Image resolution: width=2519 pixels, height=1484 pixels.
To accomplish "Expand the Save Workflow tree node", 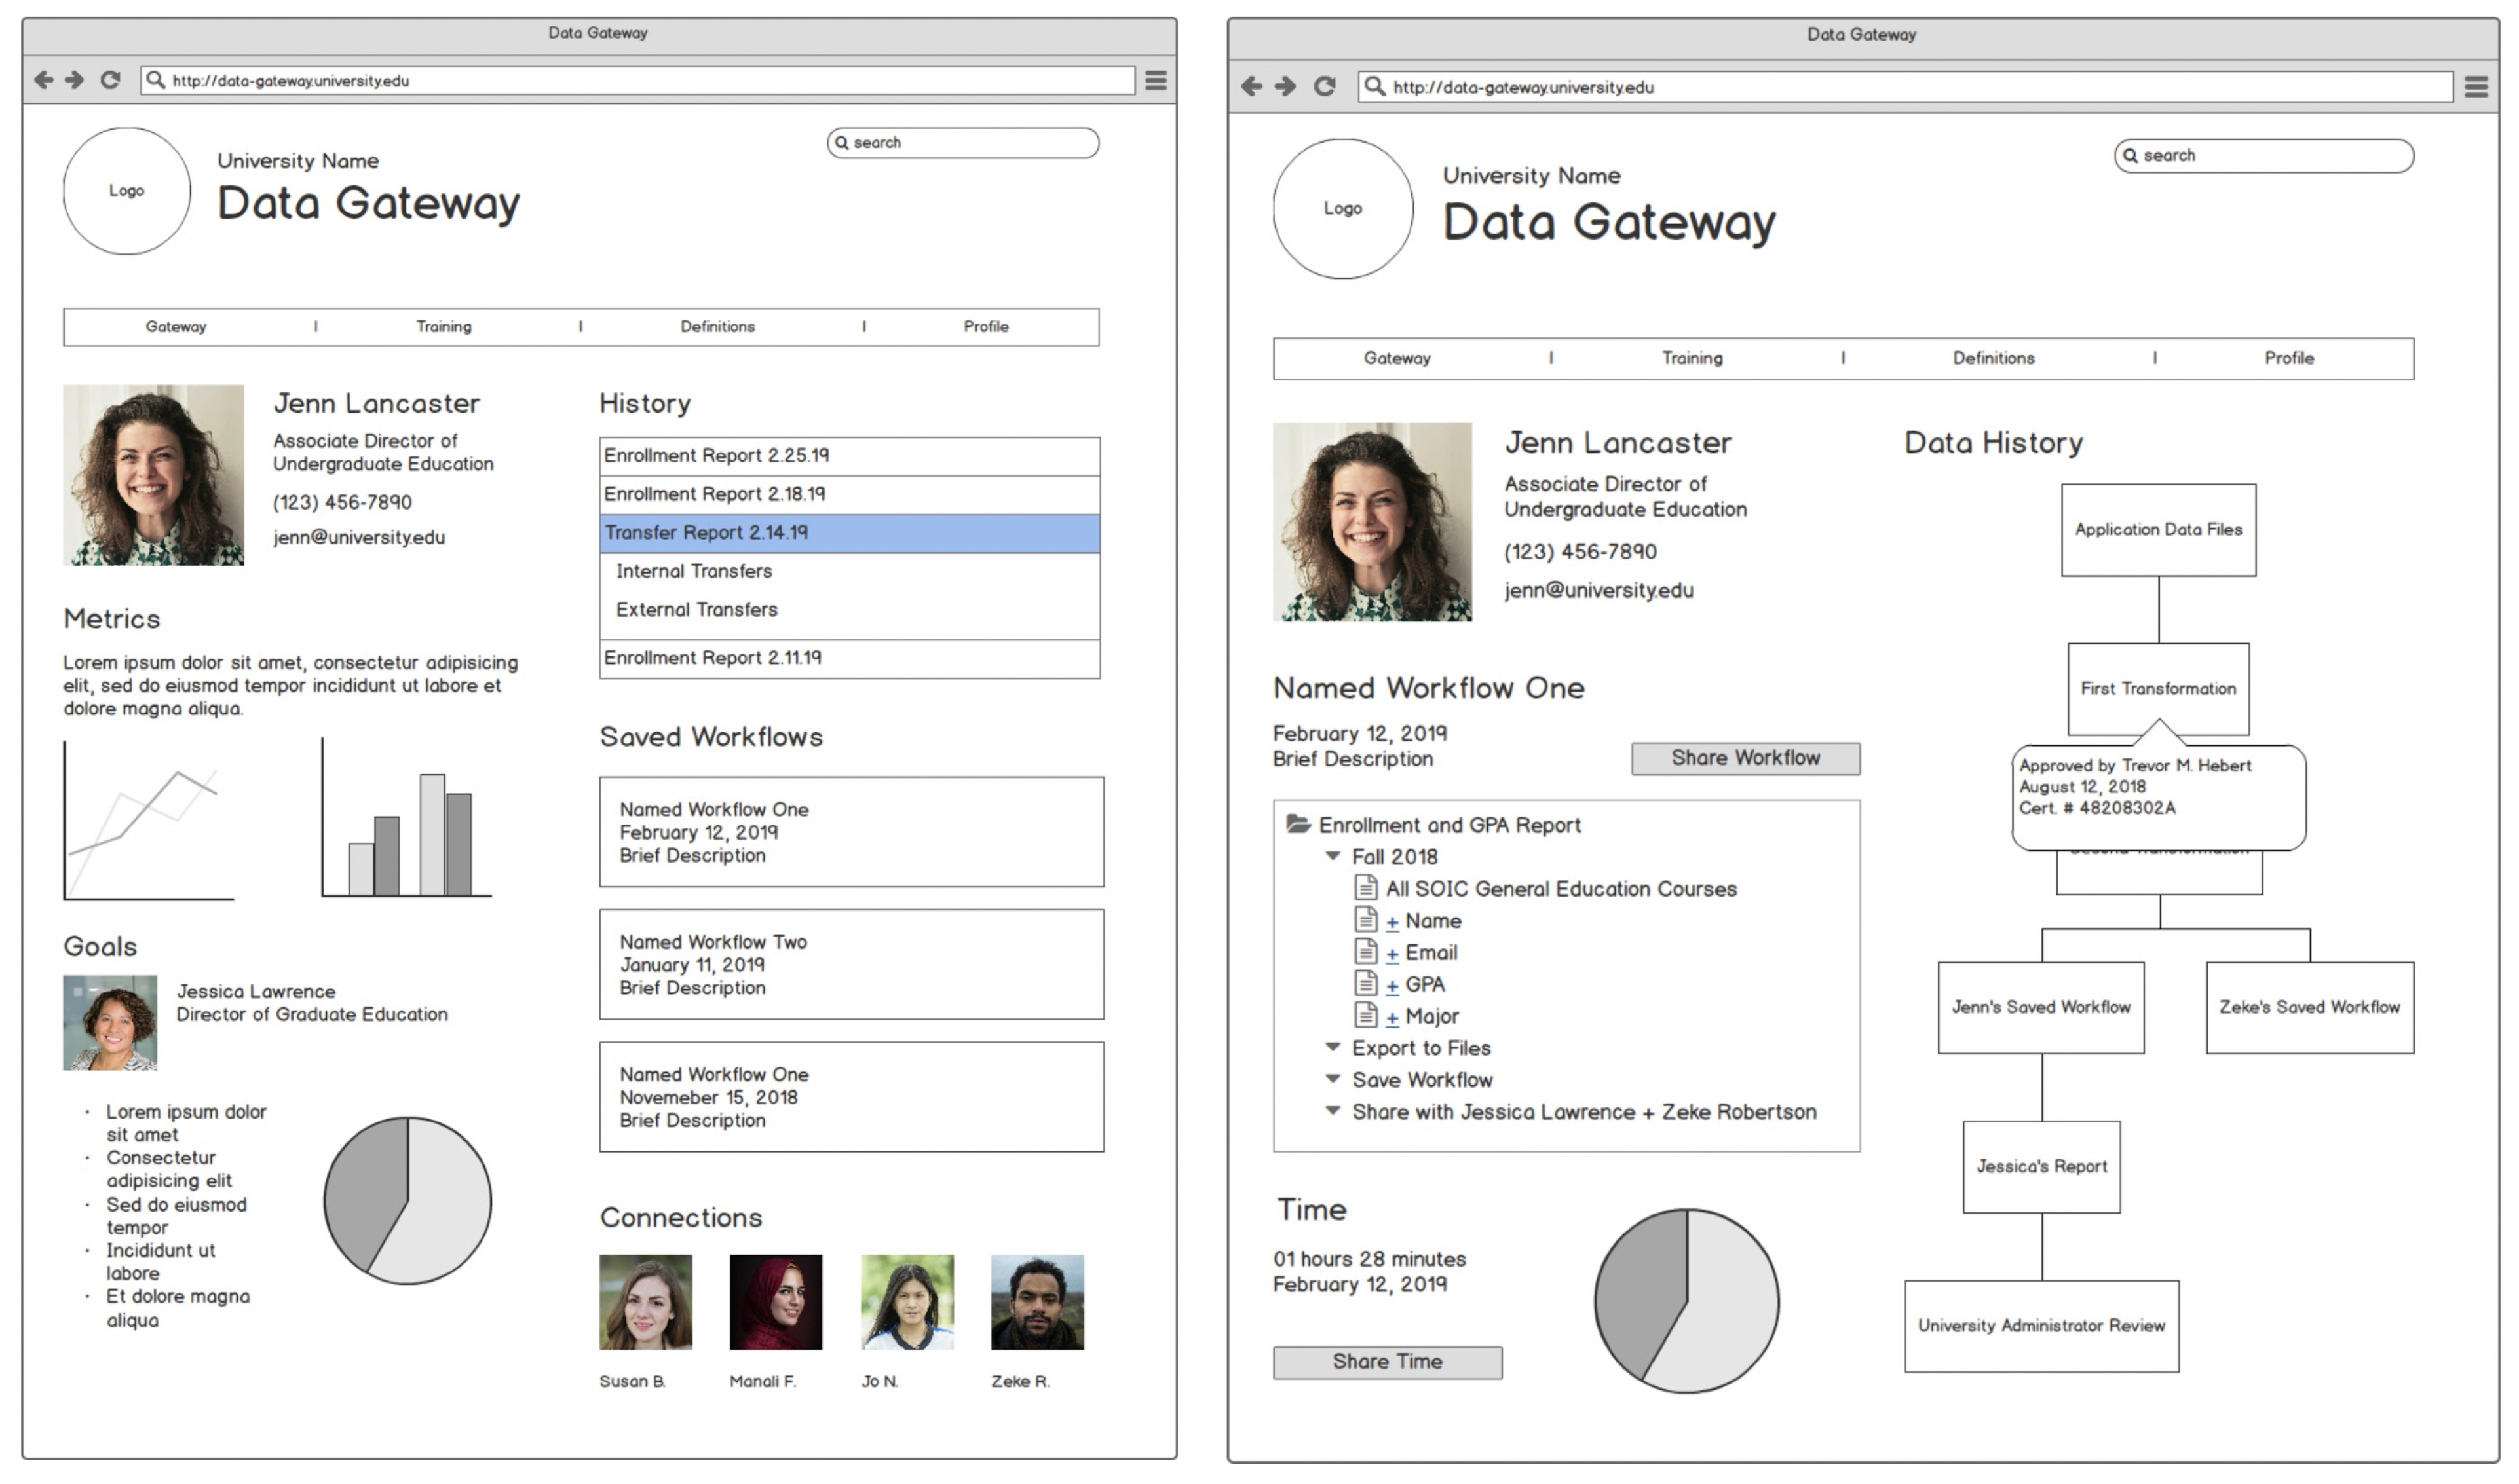I will tap(1333, 1079).
